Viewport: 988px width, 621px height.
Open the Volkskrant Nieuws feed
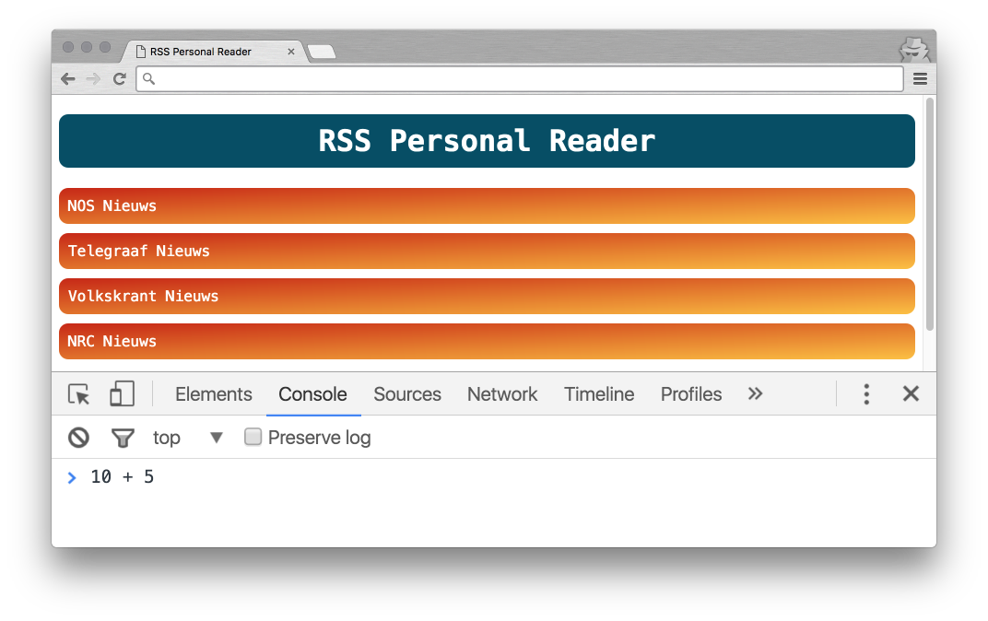pyautogui.click(x=487, y=296)
